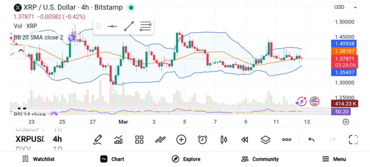This screenshot has width=370, height=167.
Task: Open the USD currency dropdown
Action: (345, 7)
